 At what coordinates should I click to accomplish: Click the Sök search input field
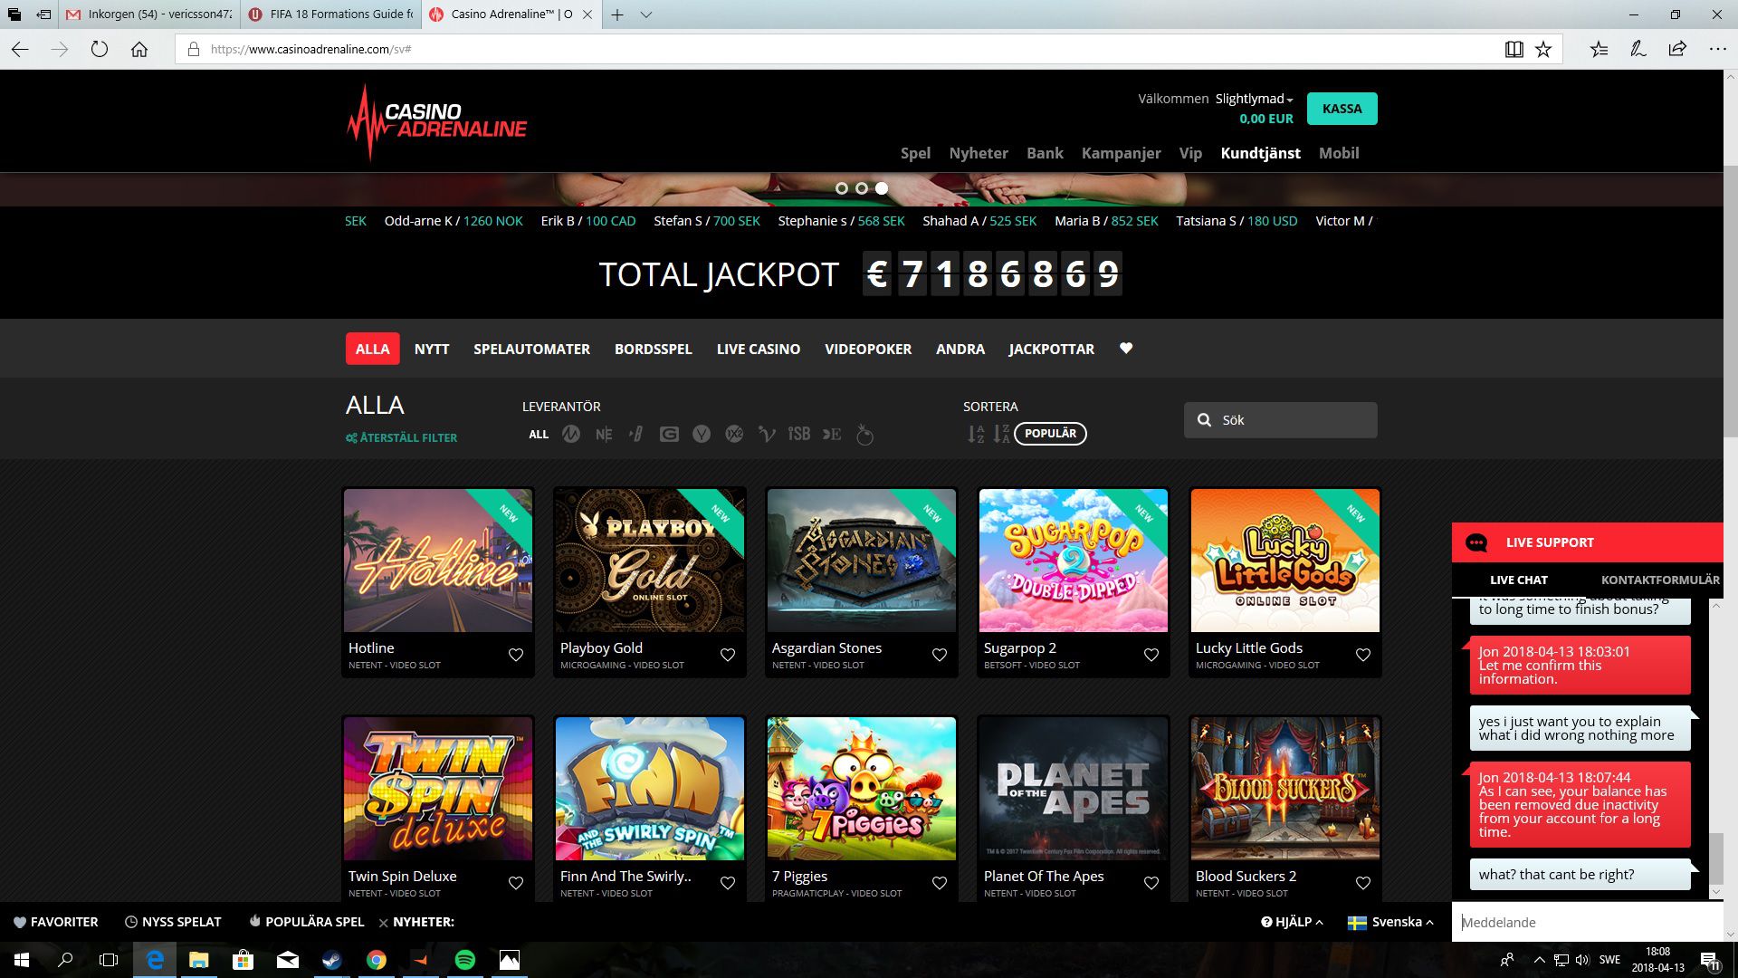coord(1281,420)
